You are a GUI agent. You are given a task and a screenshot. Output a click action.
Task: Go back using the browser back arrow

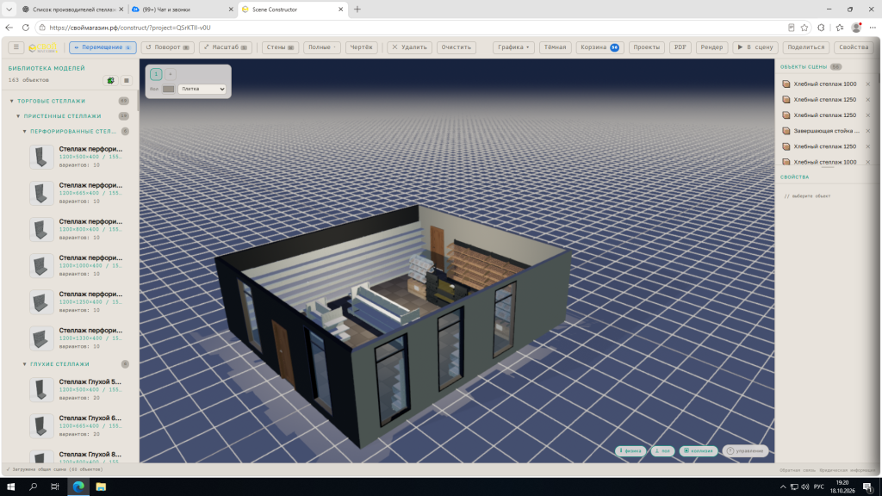pyautogui.click(x=9, y=28)
